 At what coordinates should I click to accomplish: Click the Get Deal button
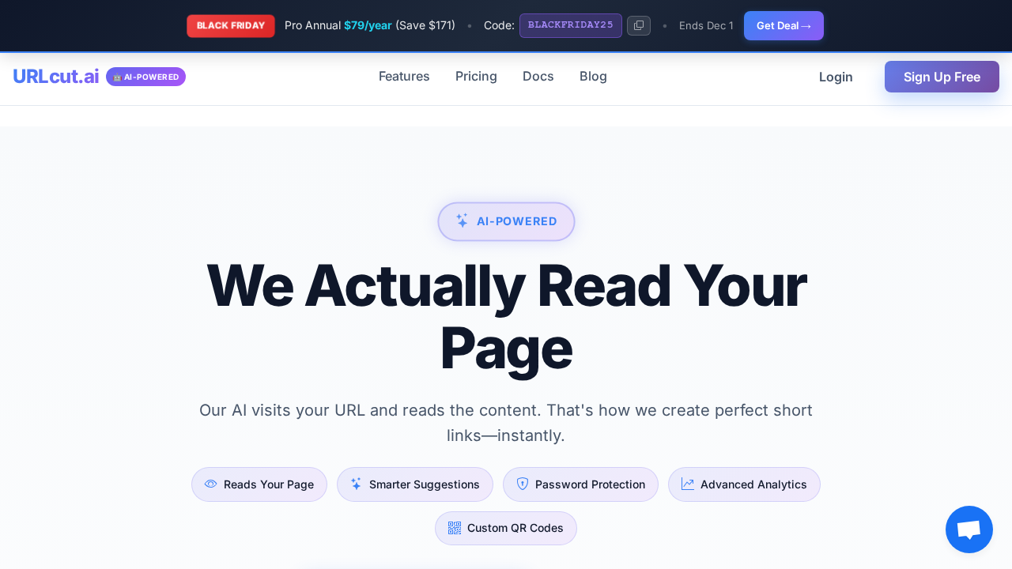click(x=783, y=25)
